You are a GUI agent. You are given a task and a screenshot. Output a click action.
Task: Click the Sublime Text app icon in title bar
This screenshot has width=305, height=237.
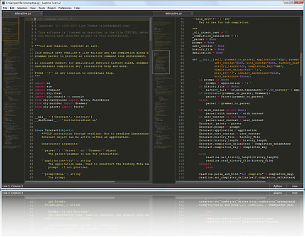[3, 3]
